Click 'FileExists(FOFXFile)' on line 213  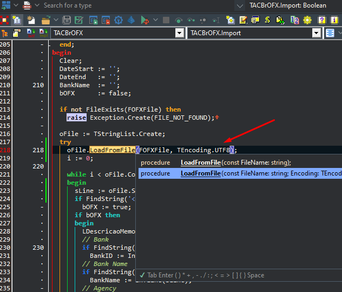[x=124, y=109]
